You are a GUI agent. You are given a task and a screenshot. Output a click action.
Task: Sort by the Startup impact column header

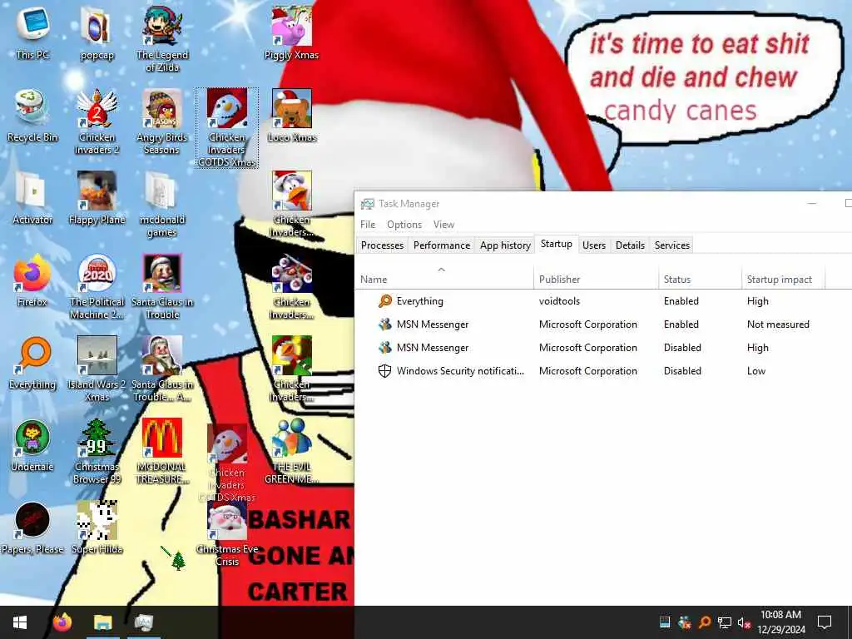783,279
